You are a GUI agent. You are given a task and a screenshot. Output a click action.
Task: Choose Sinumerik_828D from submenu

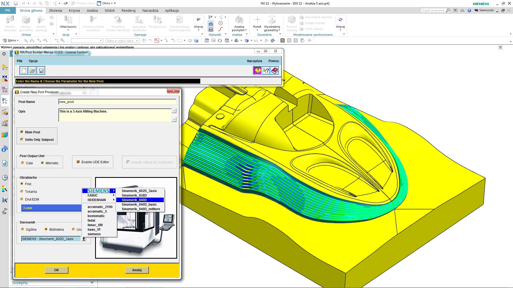140,195
